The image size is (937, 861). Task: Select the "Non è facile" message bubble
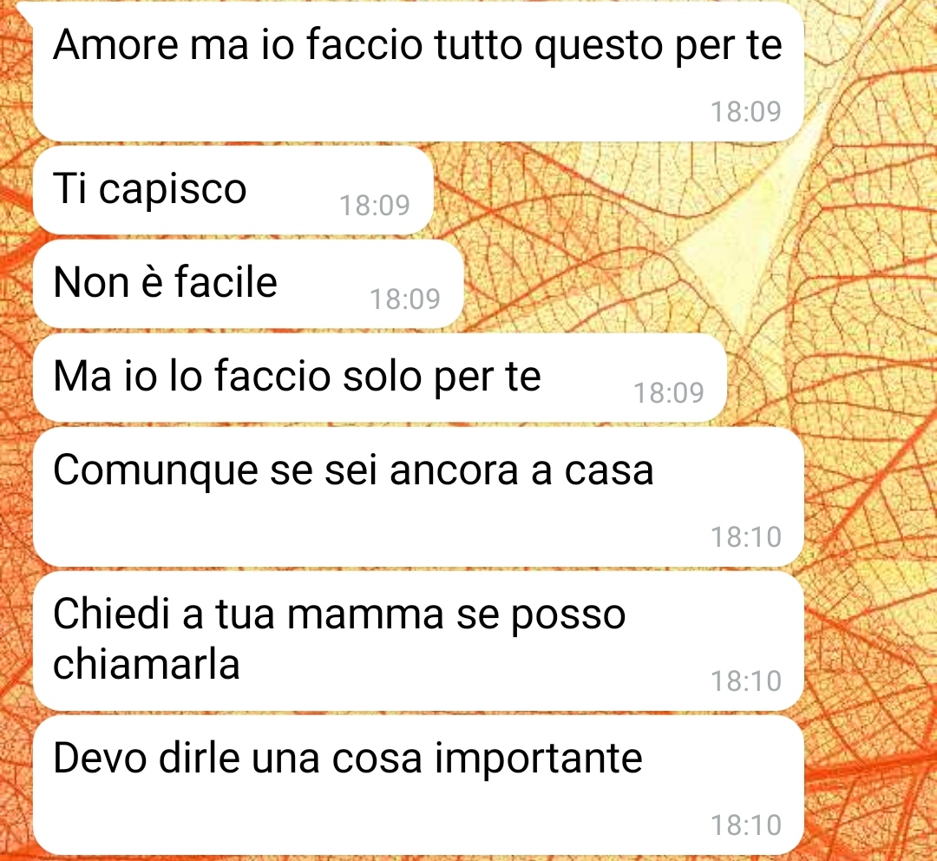tap(248, 284)
